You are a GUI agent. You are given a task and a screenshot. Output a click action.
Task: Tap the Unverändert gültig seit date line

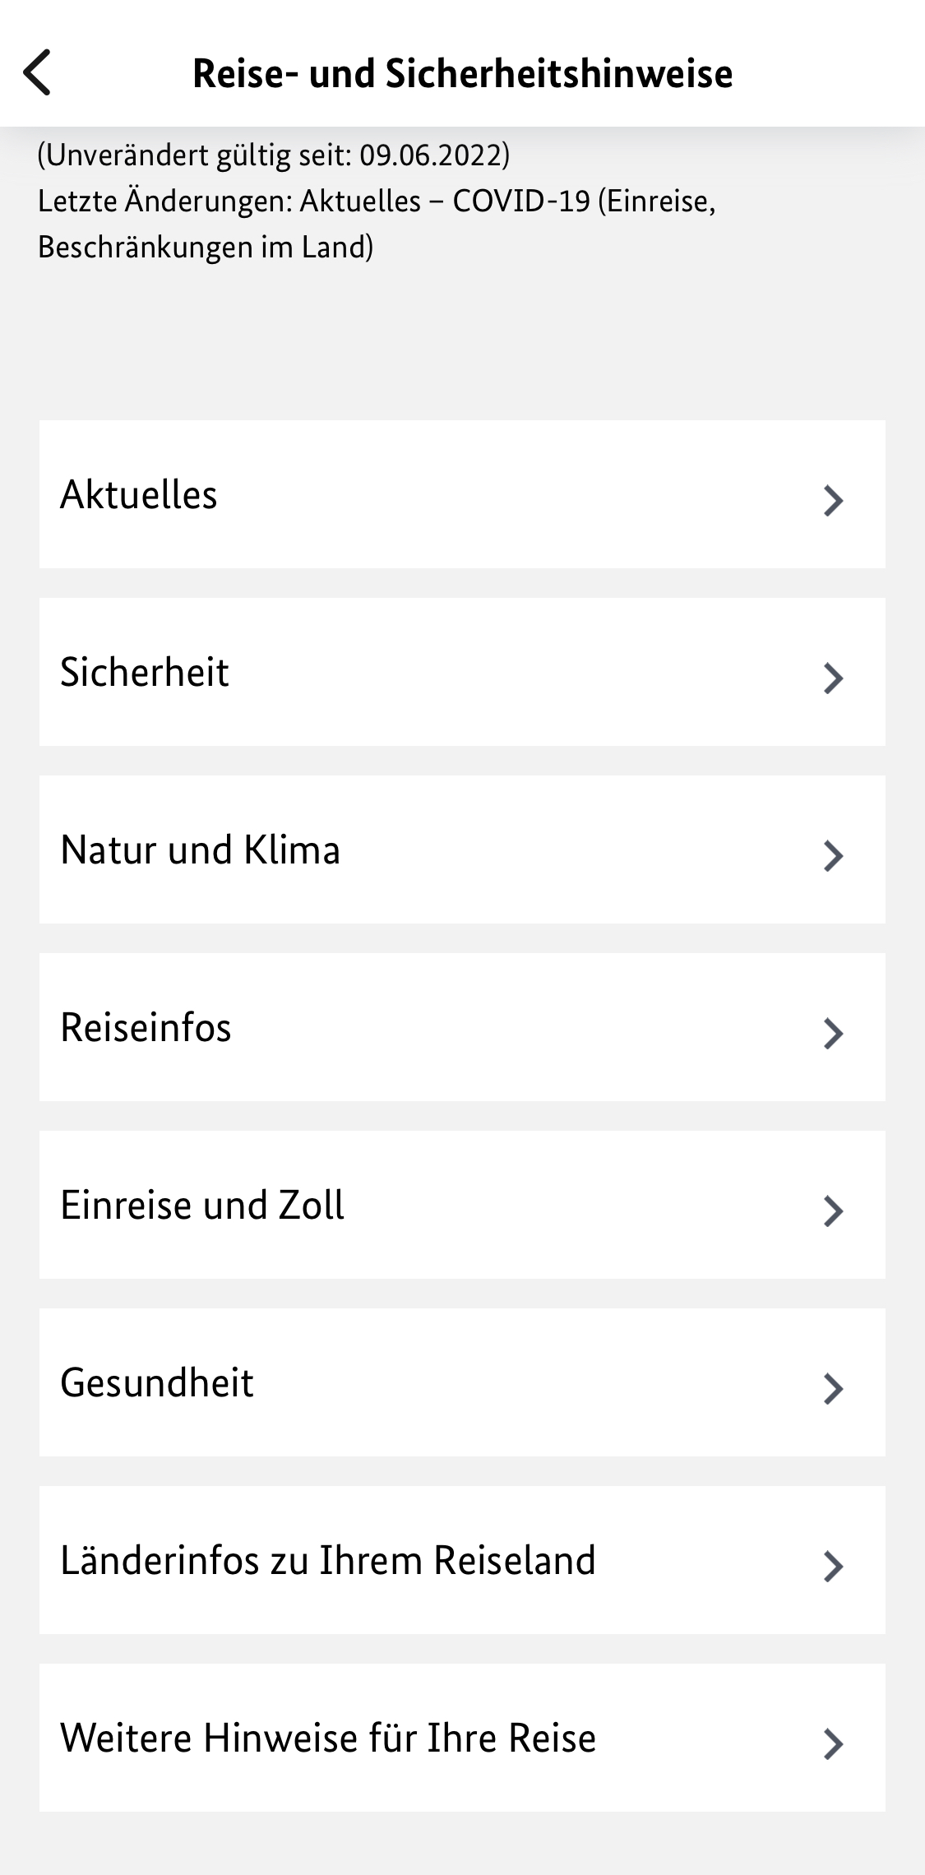click(x=274, y=155)
